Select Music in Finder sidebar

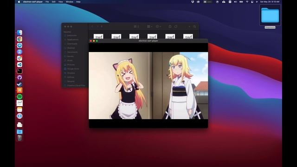[70, 60]
